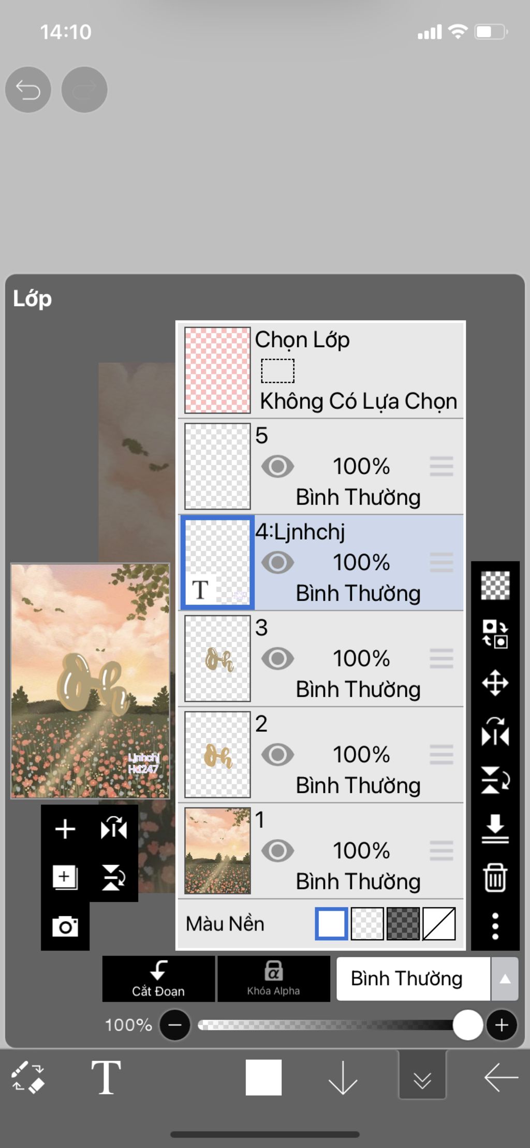Merge layer down with download icon

pos(495,828)
